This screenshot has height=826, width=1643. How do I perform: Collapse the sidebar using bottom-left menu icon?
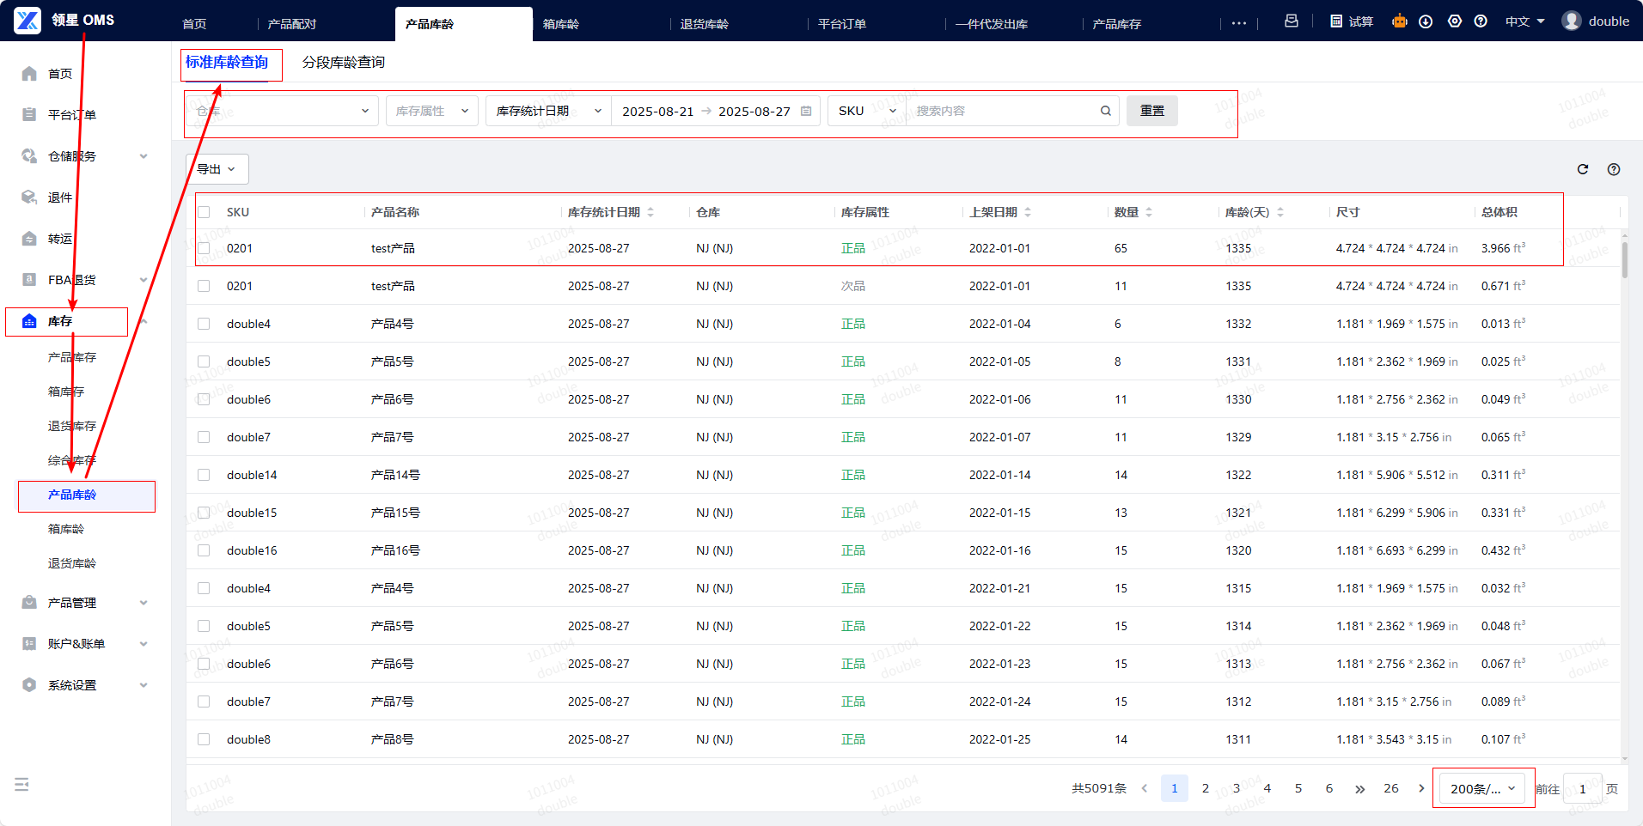click(x=22, y=784)
